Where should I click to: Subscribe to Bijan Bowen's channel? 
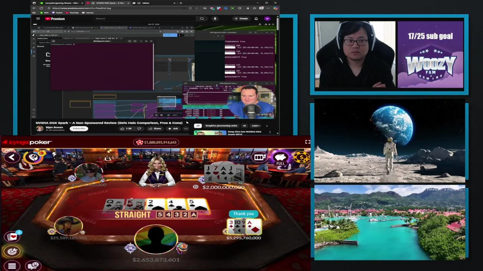tap(79, 129)
